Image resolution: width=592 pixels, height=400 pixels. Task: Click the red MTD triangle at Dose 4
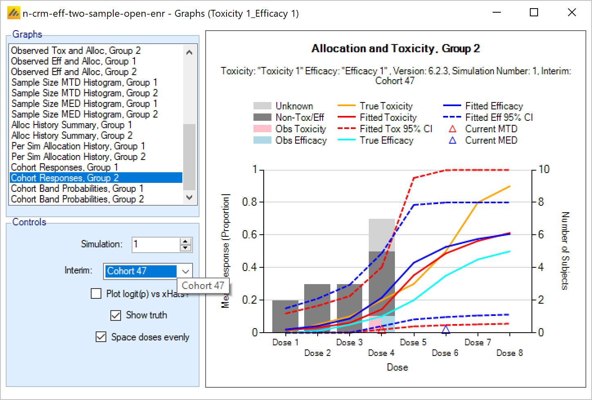point(381,329)
